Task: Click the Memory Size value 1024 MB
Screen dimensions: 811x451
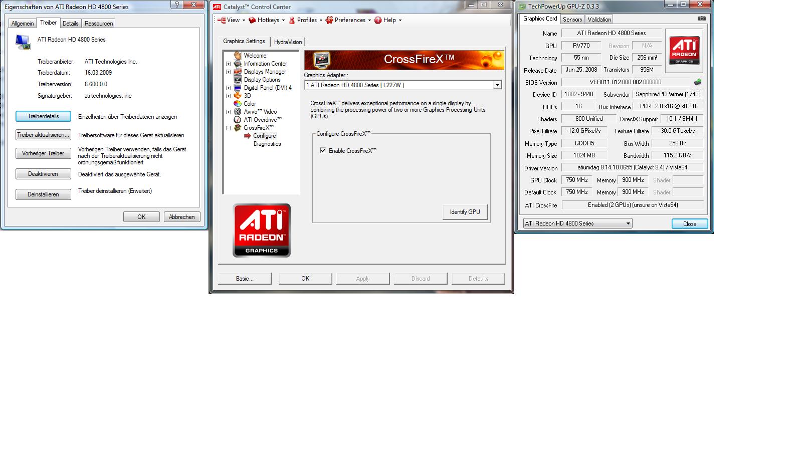Action: (584, 155)
